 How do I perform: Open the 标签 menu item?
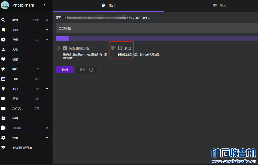pos(26,98)
